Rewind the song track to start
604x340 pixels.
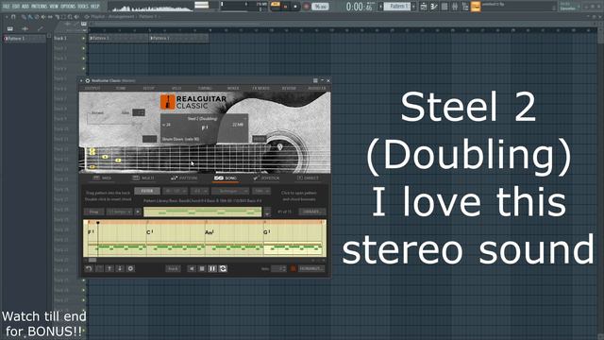(192, 268)
